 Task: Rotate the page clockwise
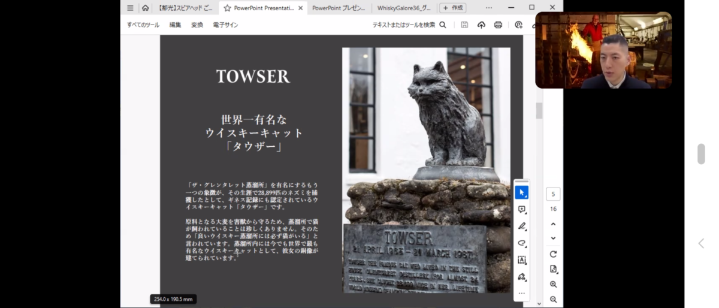pyautogui.click(x=553, y=254)
